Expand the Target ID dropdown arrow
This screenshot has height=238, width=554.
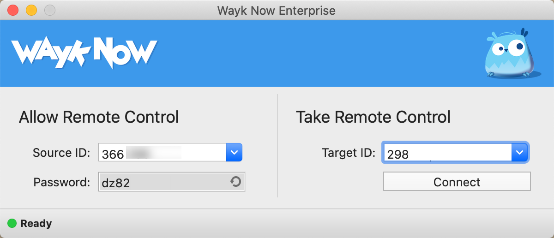coord(519,153)
